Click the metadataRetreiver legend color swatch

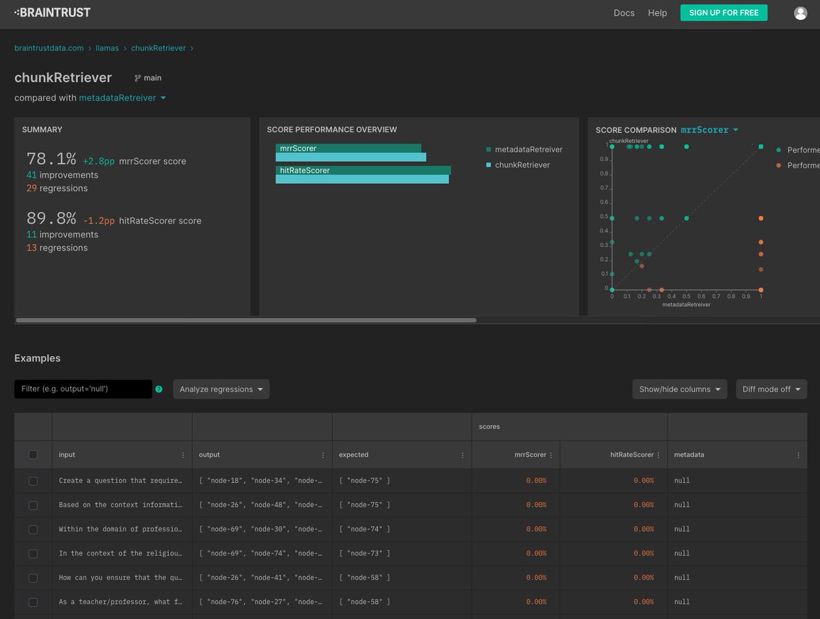pos(489,150)
